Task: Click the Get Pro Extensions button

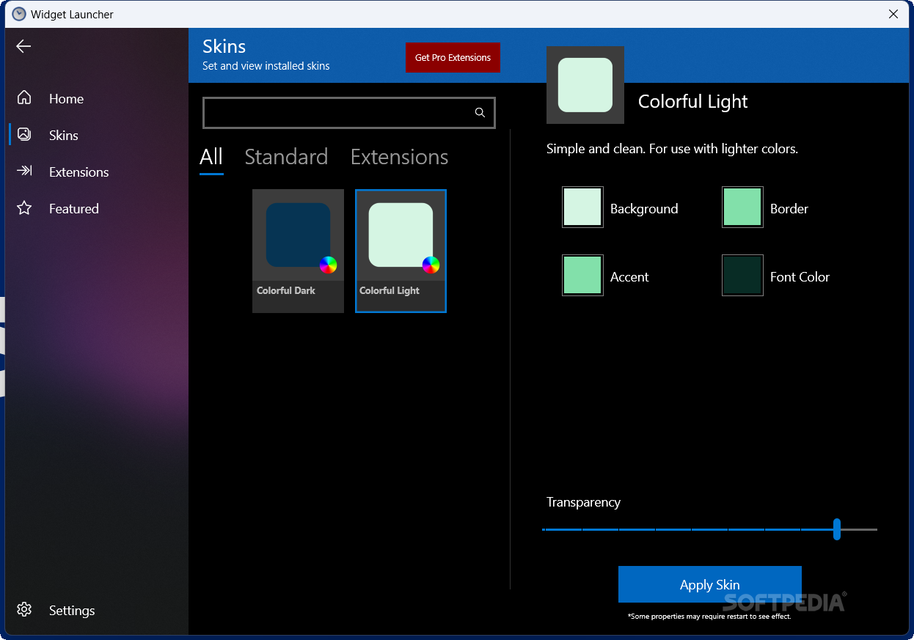Action: pyautogui.click(x=453, y=57)
